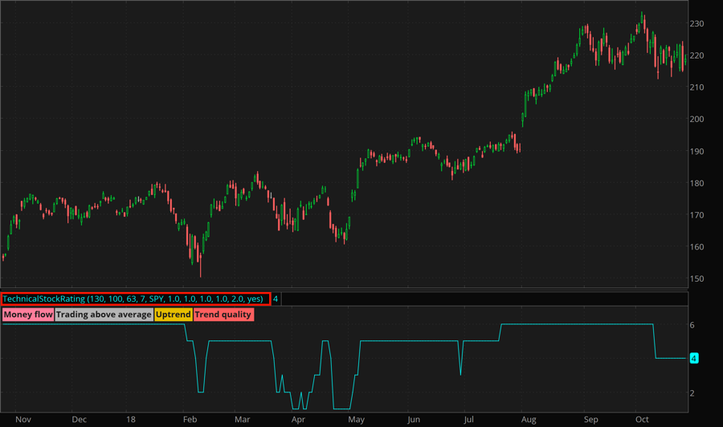The image size is (723, 427).
Task: Click the yellow Uptrend label
Action: 173,315
